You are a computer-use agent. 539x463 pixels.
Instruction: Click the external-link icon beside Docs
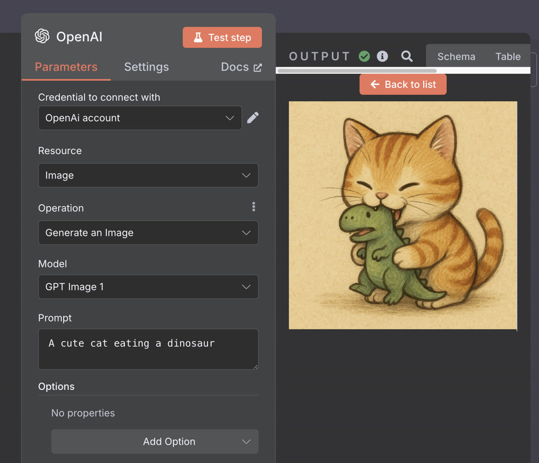258,67
